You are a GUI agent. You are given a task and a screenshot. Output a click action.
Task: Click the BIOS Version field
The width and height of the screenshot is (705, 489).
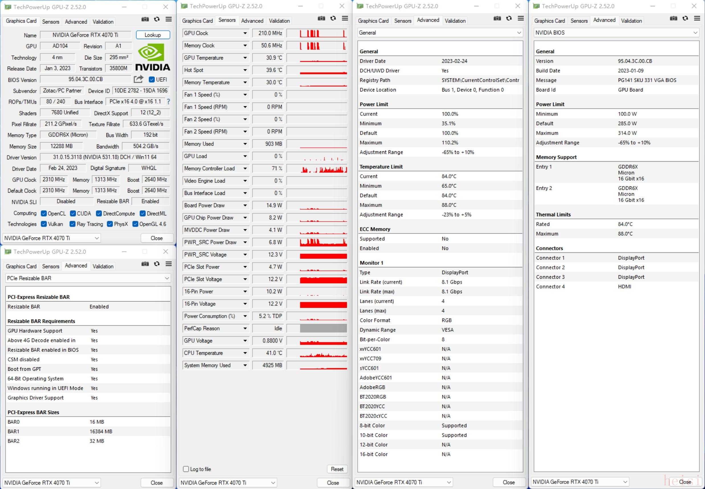pyautogui.click(x=85, y=79)
